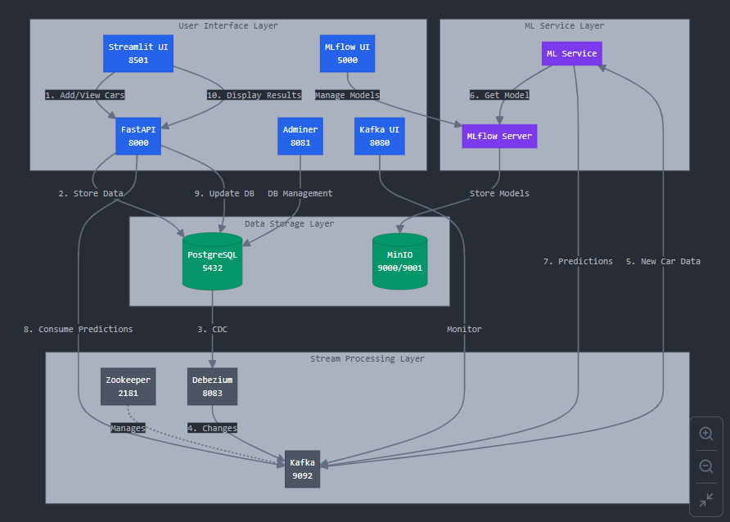Image resolution: width=730 pixels, height=522 pixels.
Task: Select the Streamlit UI 8501 node
Action: [x=137, y=52]
